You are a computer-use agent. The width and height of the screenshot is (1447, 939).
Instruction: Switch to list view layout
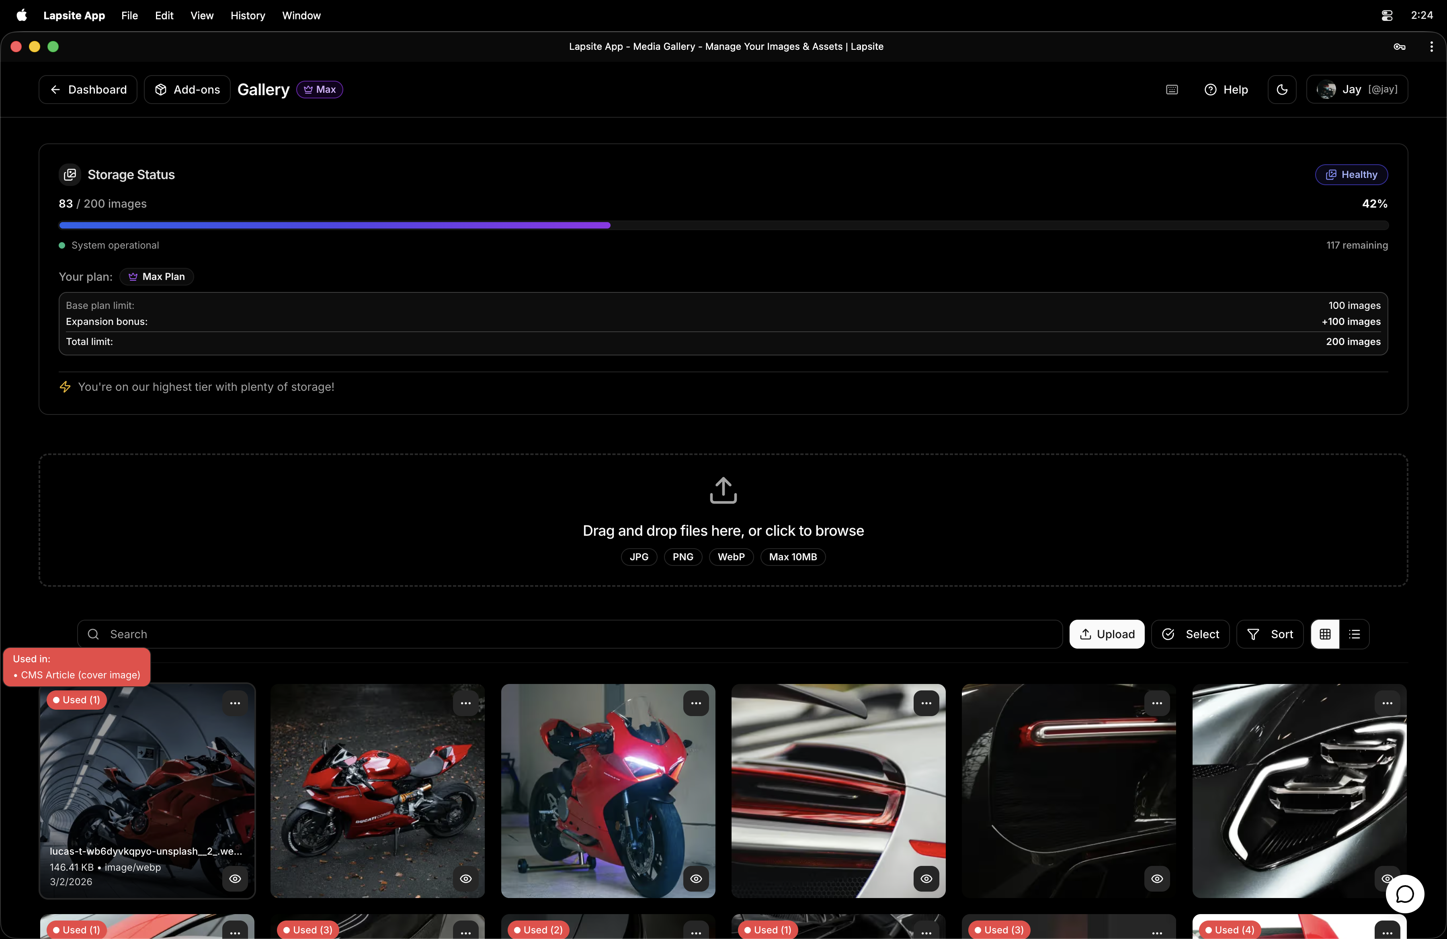click(1354, 634)
